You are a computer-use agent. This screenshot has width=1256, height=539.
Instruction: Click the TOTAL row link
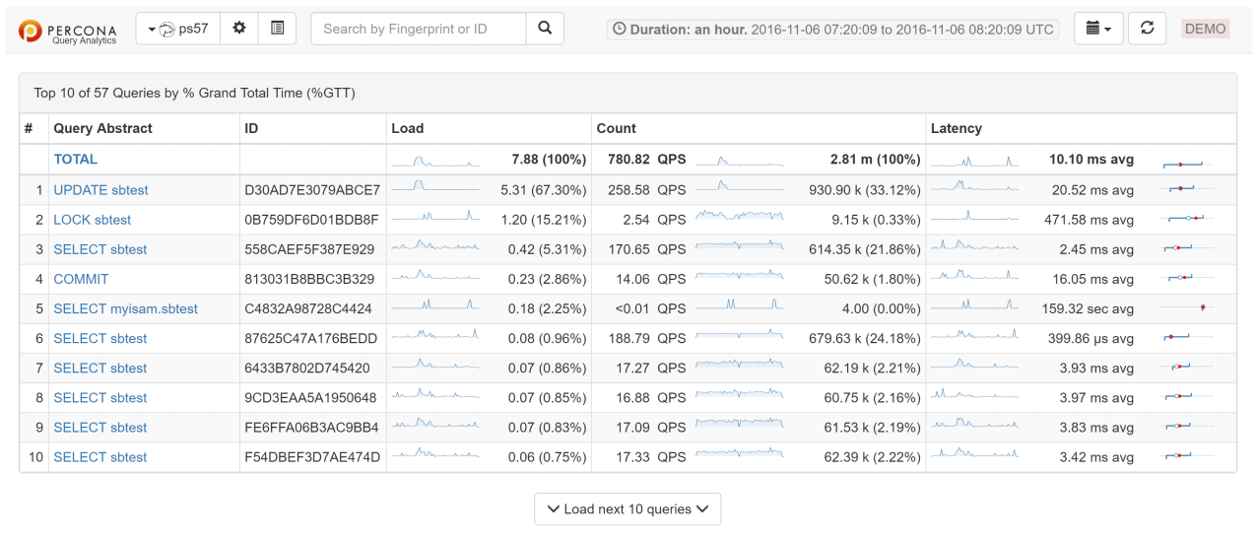tap(75, 159)
